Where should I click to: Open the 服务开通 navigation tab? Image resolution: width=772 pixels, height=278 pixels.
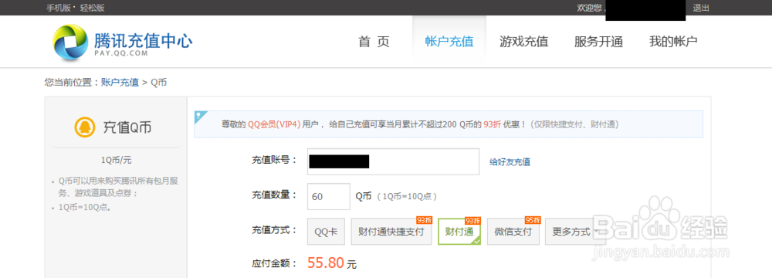tap(599, 42)
